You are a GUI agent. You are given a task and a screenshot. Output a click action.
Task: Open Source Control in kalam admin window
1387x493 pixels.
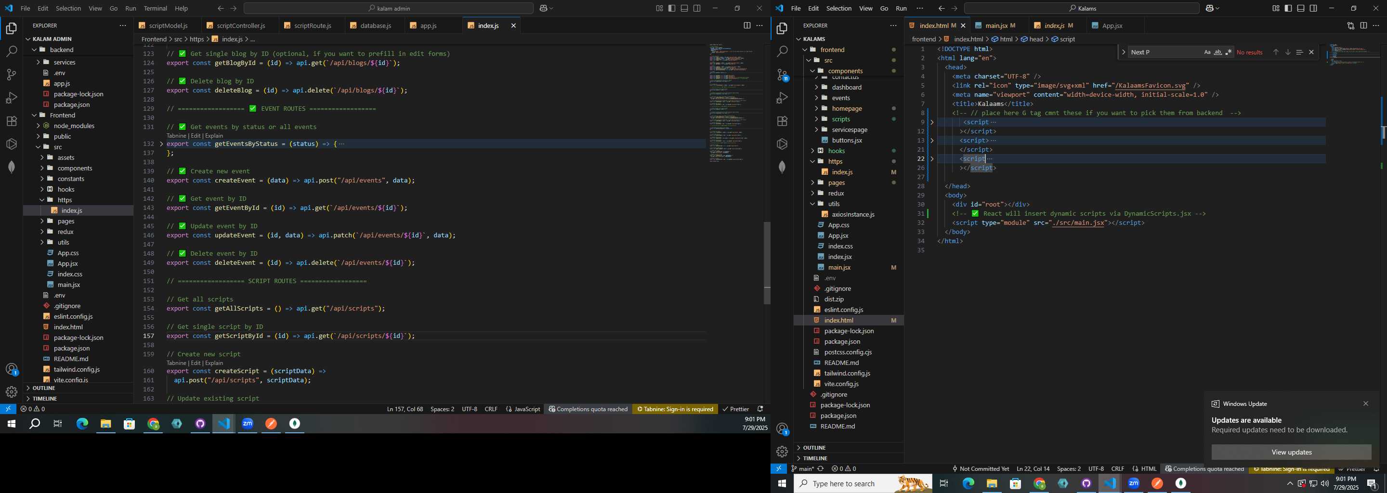11,75
